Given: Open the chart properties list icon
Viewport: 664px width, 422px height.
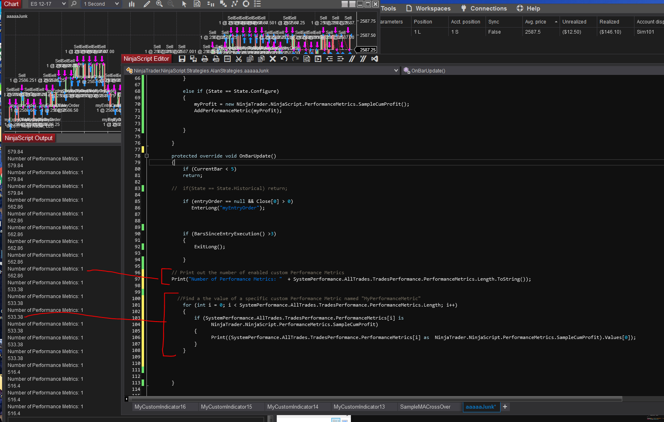Looking at the screenshot, I should coord(257,4).
